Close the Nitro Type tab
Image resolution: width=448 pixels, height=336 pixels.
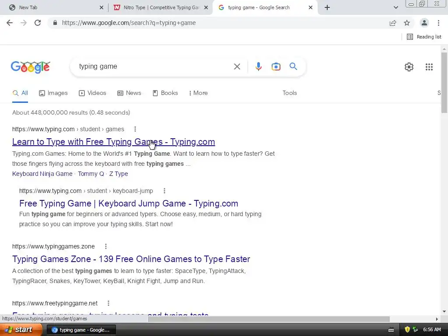(206, 7)
